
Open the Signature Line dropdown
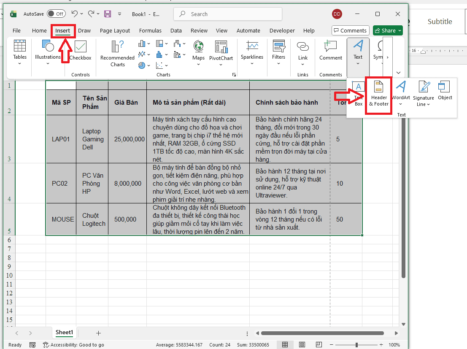click(428, 104)
